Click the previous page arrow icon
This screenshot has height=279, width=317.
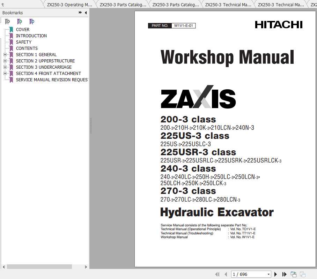click(226, 274)
